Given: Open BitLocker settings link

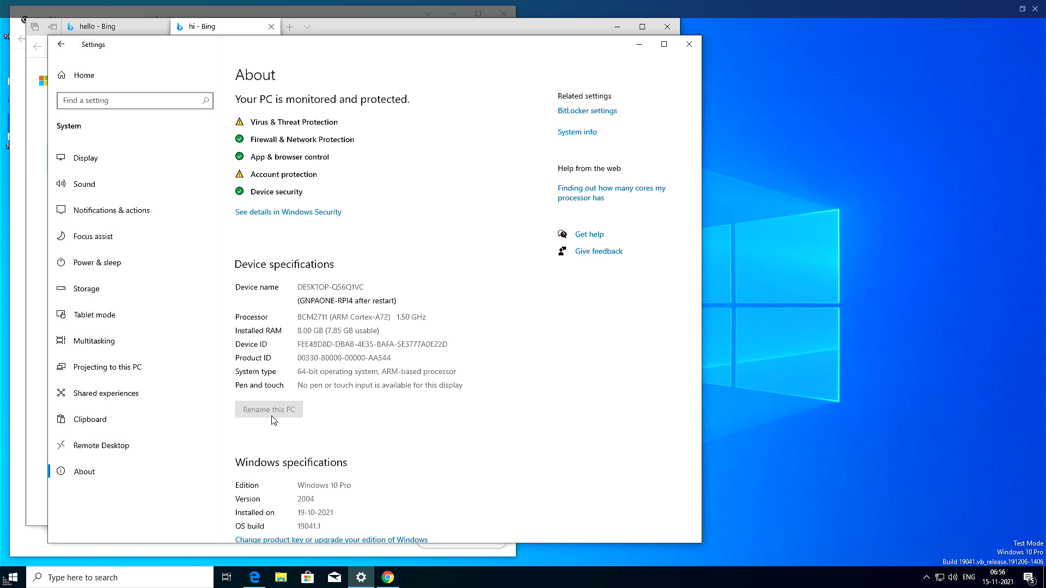Looking at the screenshot, I should 587,111.
